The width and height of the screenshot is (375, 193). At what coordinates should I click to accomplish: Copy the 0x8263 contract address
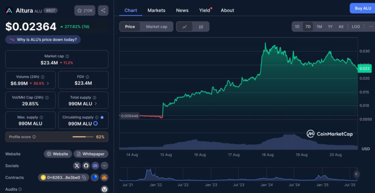tap(84, 178)
